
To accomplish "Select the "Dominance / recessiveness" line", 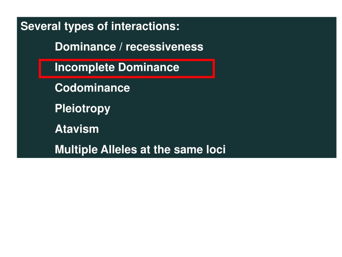I will [x=129, y=47].
